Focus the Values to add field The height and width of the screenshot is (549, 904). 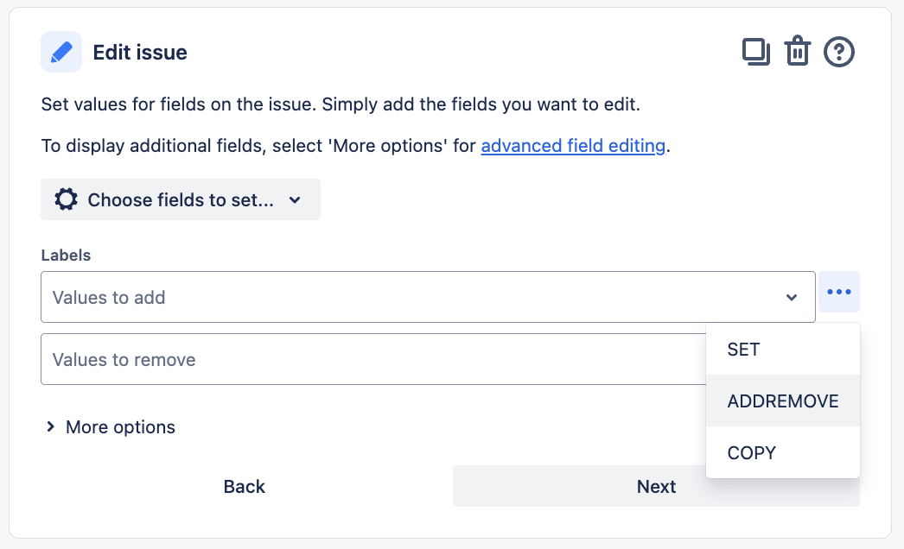point(406,298)
